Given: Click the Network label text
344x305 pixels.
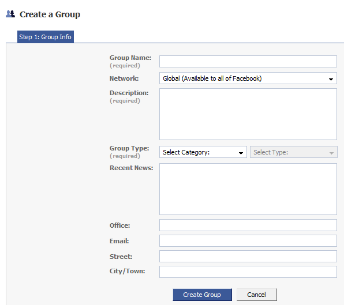Looking at the screenshot, I should tap(124, 78).
